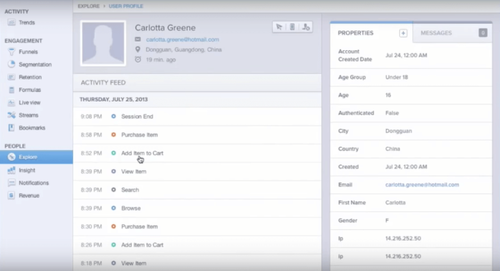Click the Notifications speech bubble icon
Image resolution: width=500 pixels, height=271 pixels.
[x=12, y=182]
